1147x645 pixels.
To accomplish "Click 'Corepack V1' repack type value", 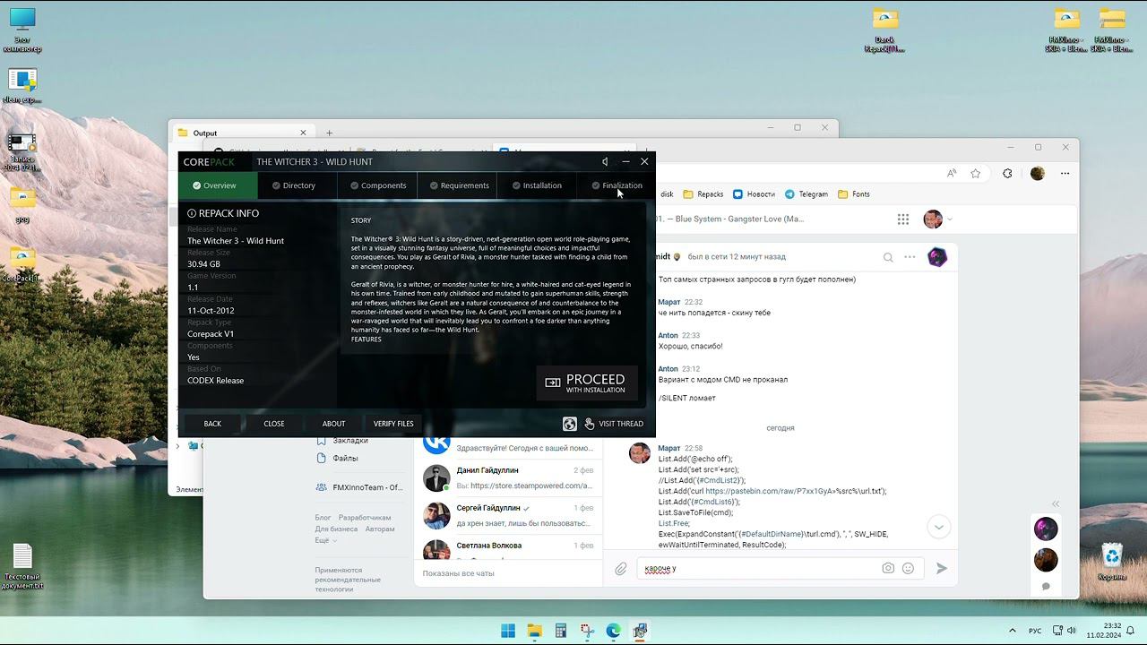I will tap(211, 334).
